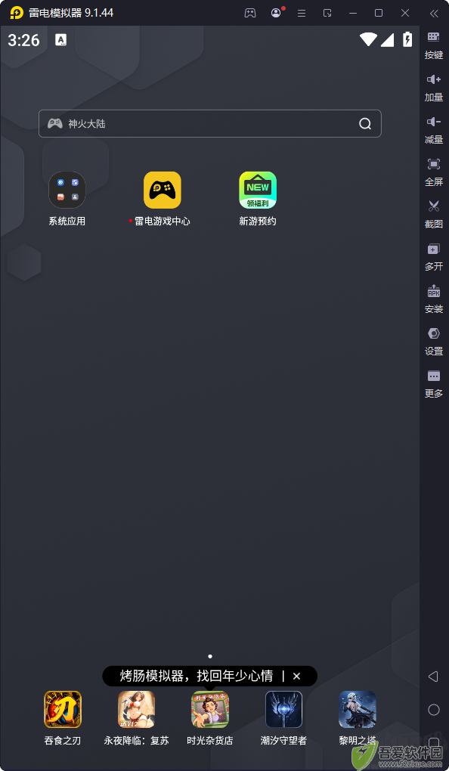Launch the 吞食之刃 game

pyautogui.click(x=63, y=718)
